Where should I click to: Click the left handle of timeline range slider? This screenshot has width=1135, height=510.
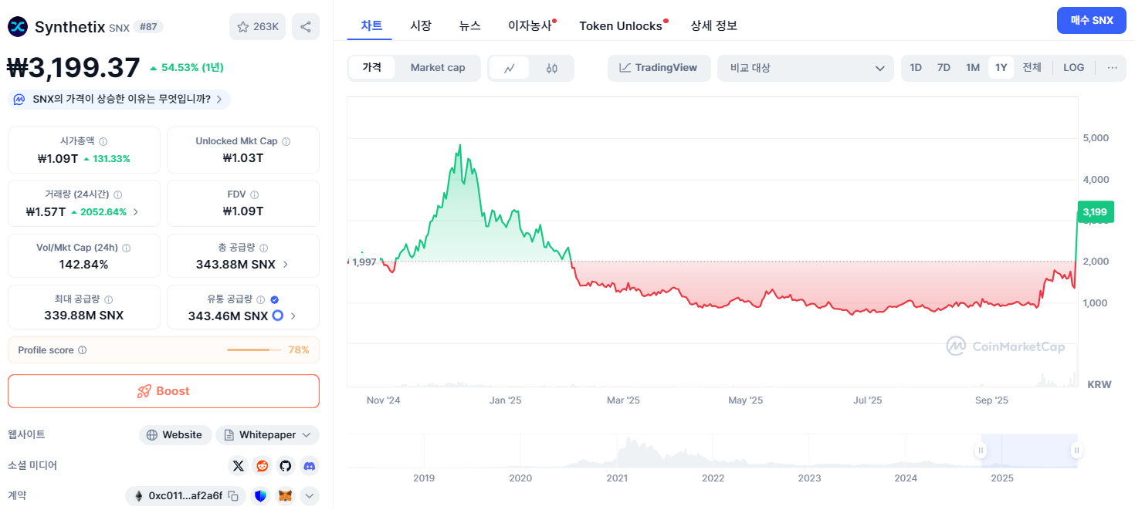[981, 451]
